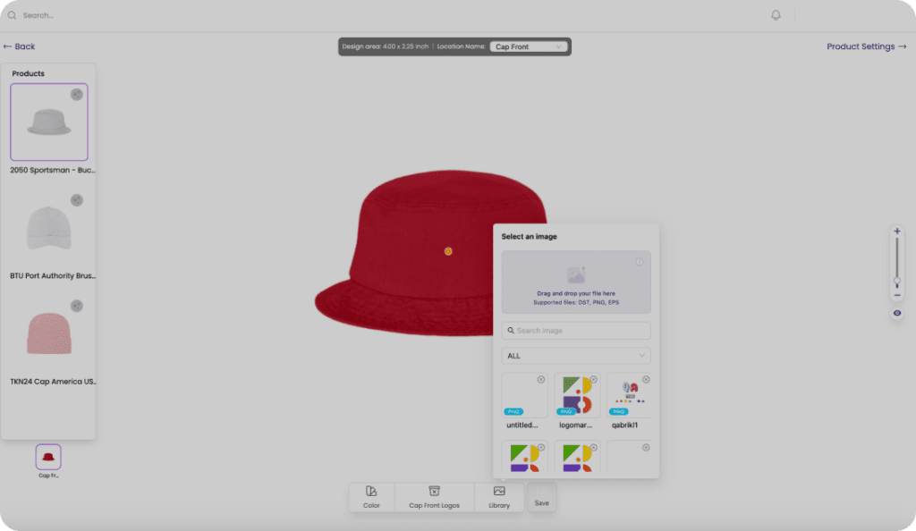This screenshot has width=916, height=531.
Task: Select the BTU Port Authority cap product
Action: pos(49,229)
